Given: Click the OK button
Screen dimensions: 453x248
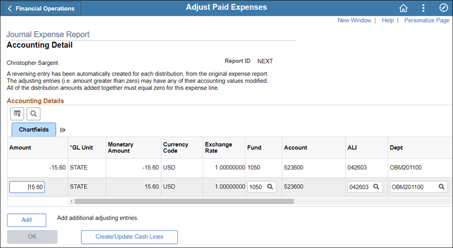Looking at the screenshot, I should 32,237.
